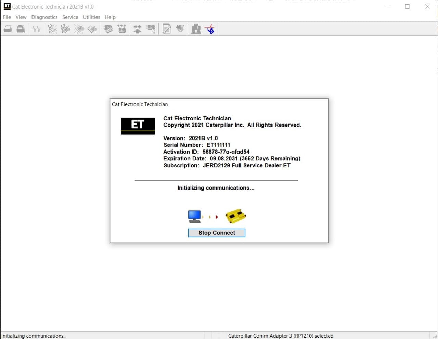Click the ET logo in the dialog
Image resolution: width=438 pixels, height=339 pixels.
coord(138,126)
